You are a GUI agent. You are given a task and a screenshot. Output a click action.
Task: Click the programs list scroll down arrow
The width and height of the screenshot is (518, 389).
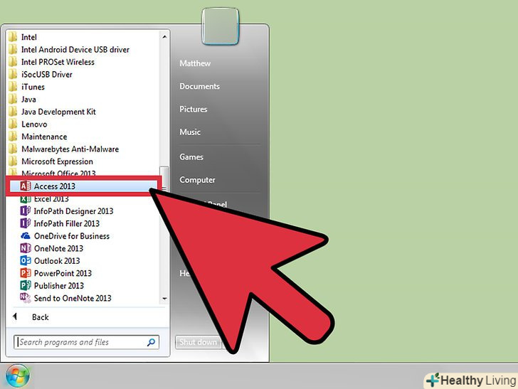point(164,299)
